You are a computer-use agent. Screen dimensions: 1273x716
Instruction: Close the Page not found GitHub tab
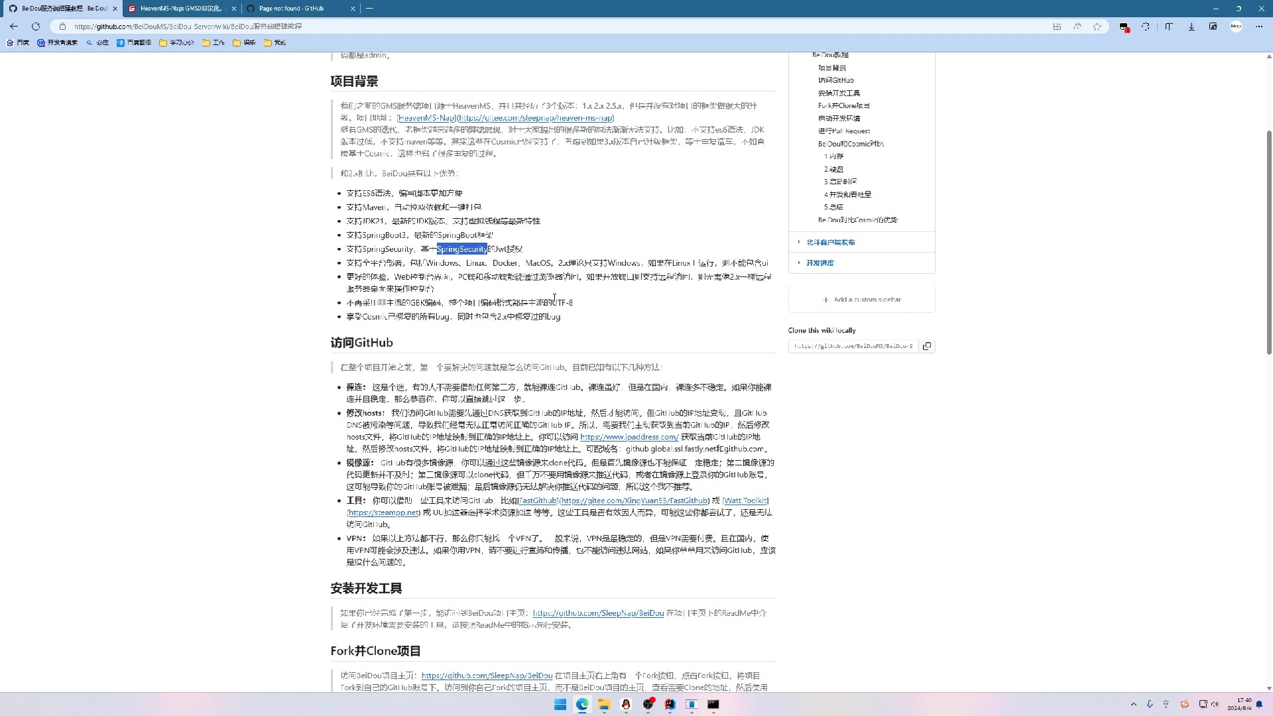[353, 9]
